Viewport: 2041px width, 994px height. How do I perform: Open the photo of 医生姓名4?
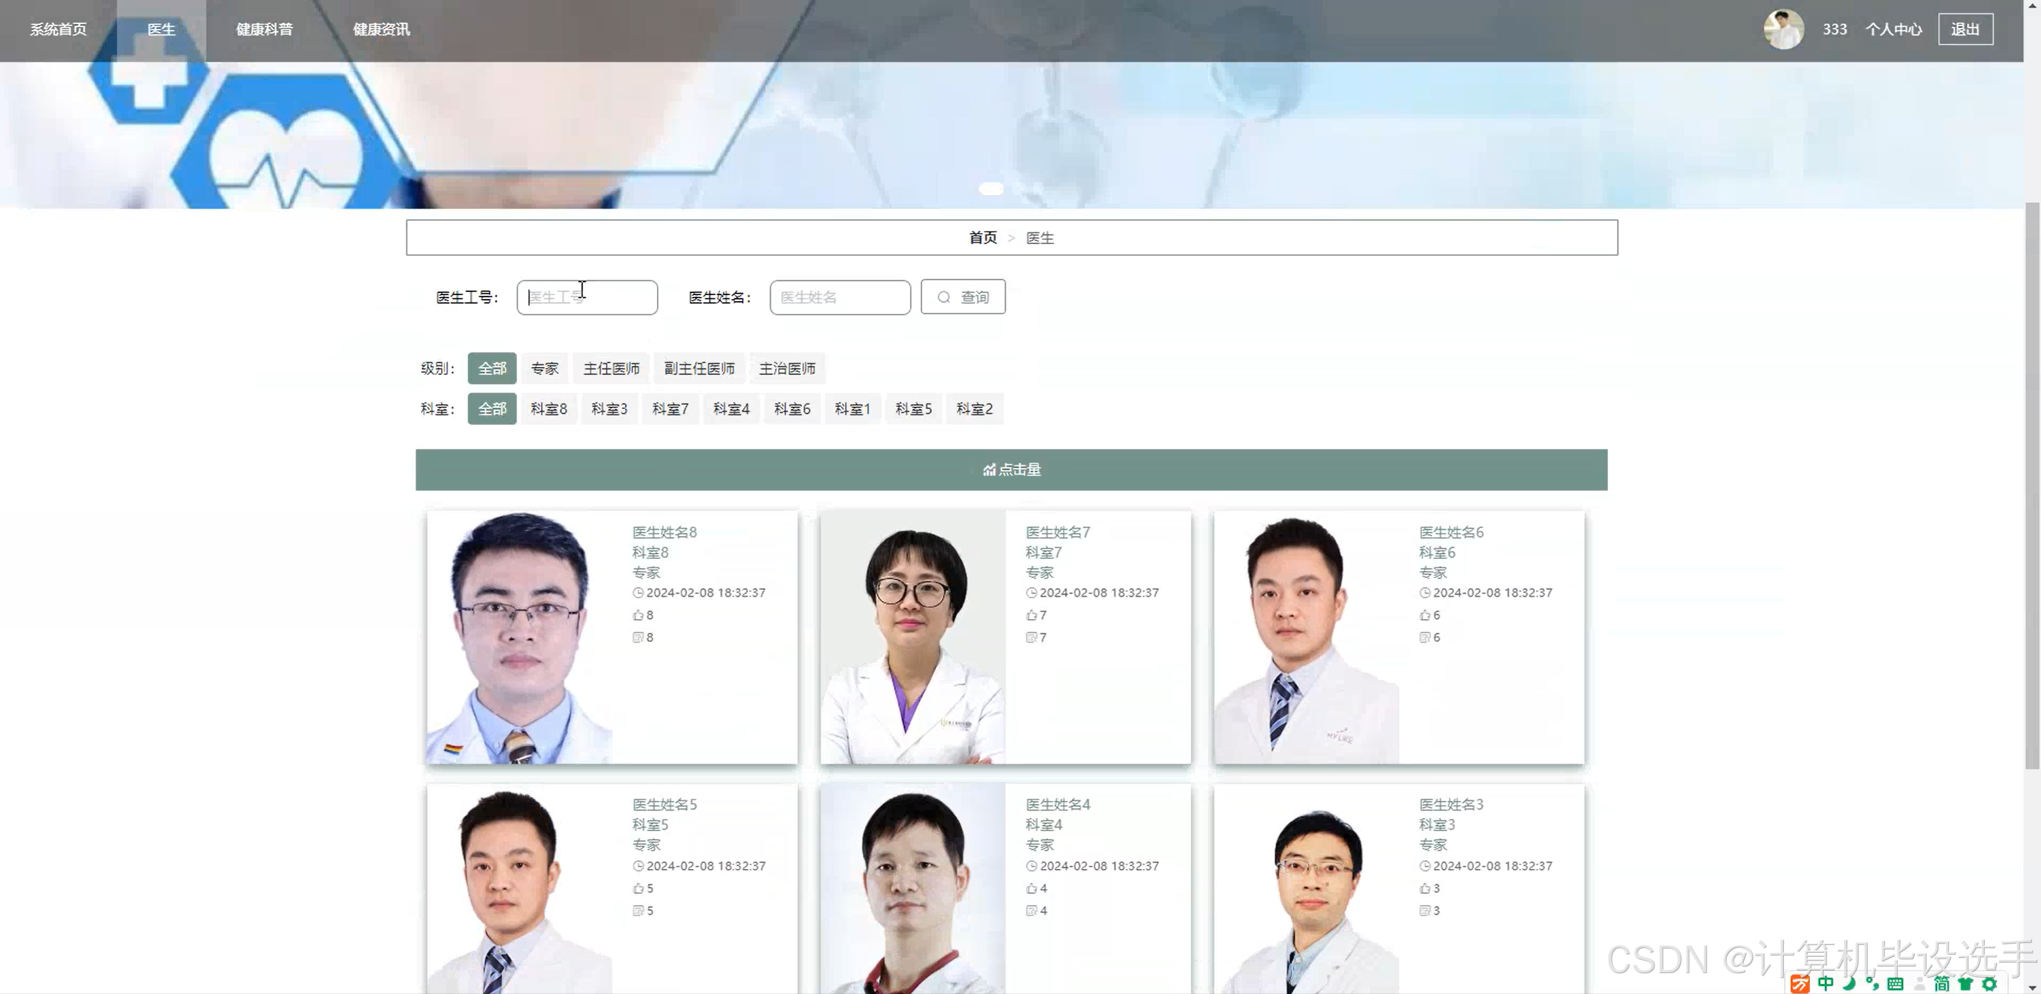[913, 889]
